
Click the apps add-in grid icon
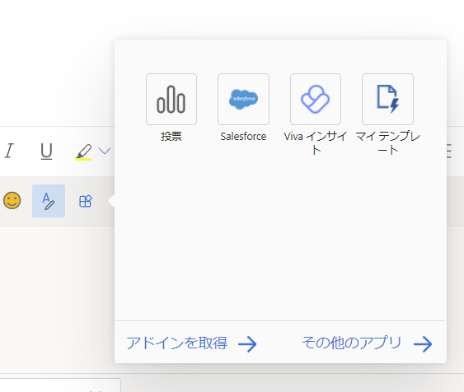point(86,201)
